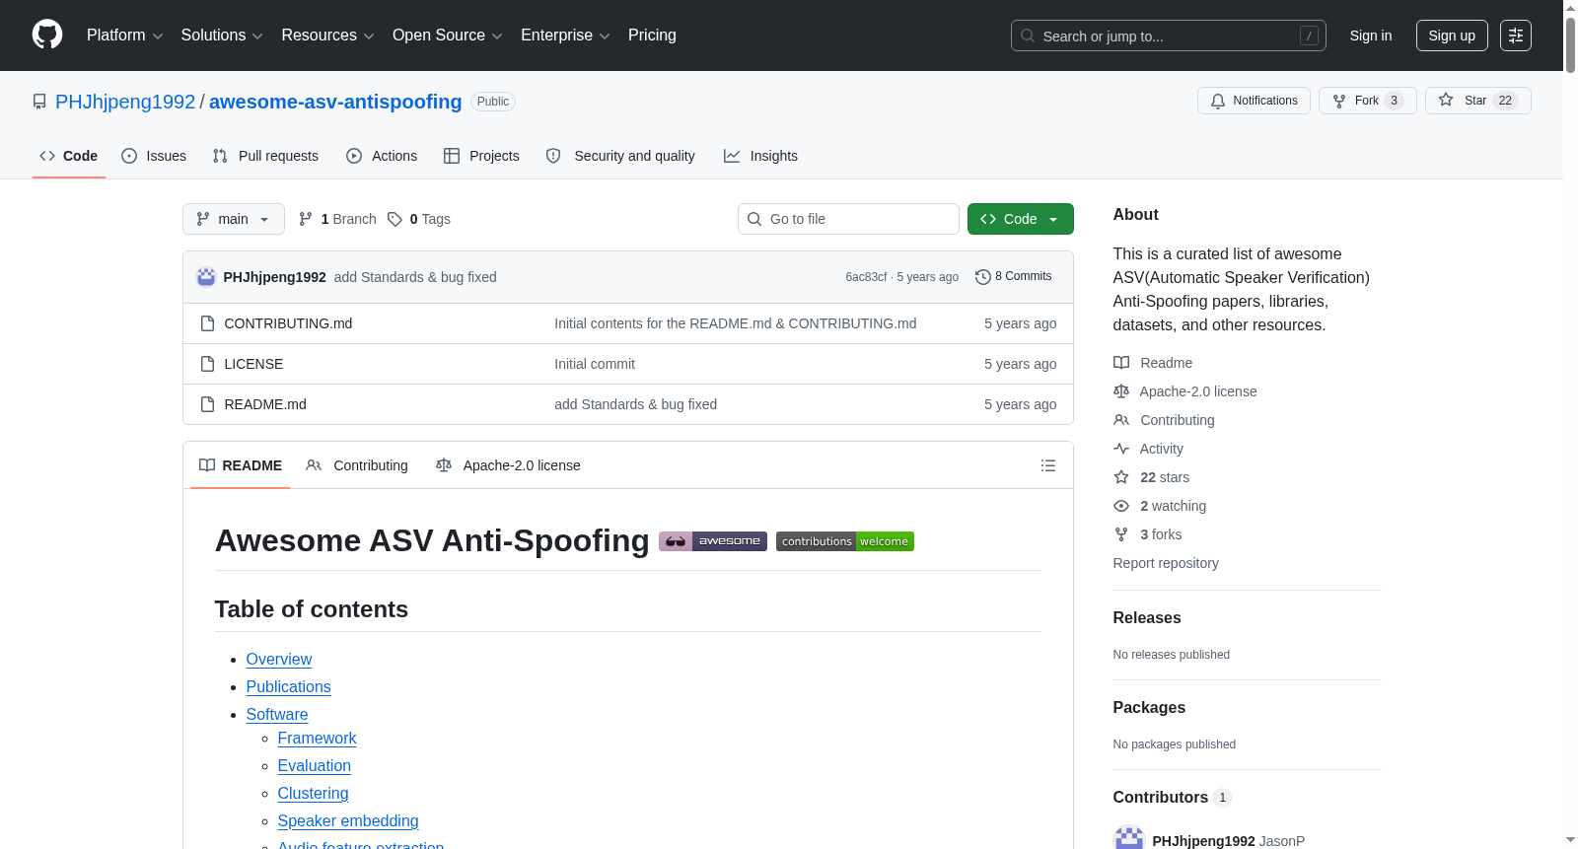Click the Notifications bell button

click(1254, 101)
